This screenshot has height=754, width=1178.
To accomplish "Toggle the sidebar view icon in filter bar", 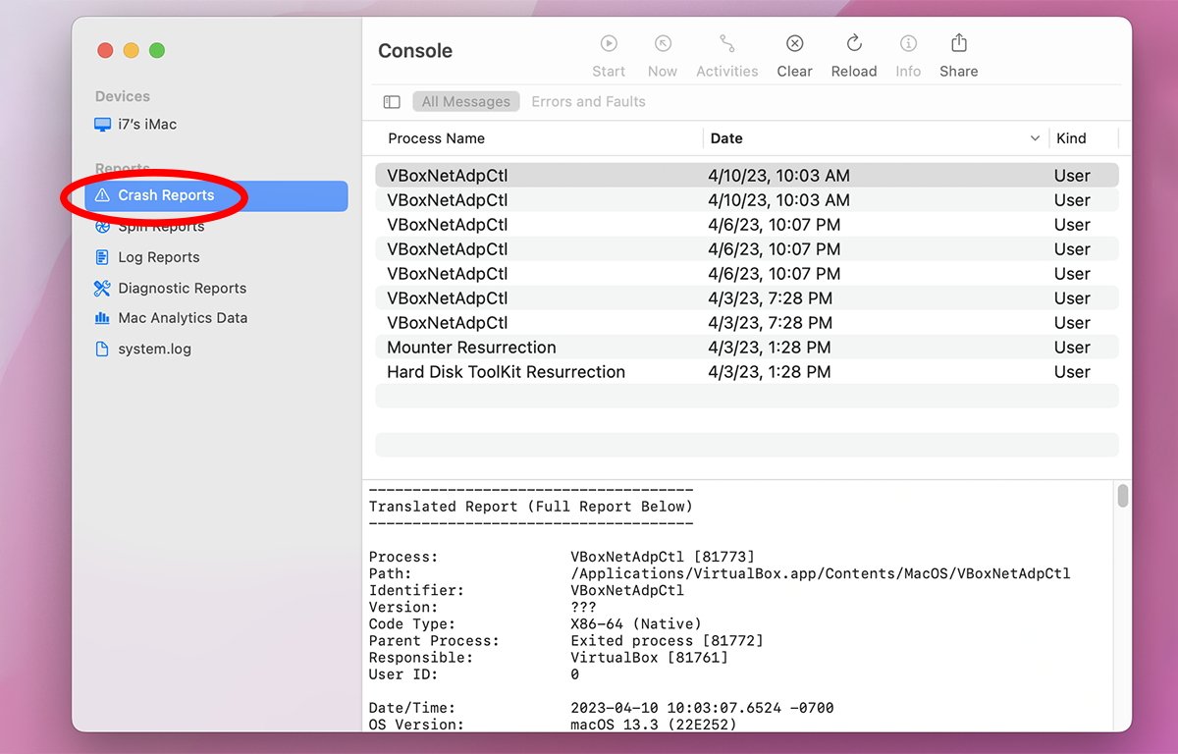I will pos(392,102).
